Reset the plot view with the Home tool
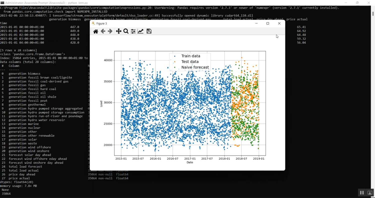375x198 pixels. 95,31
